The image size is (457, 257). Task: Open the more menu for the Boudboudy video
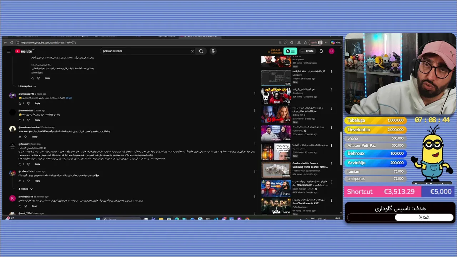tap(331, 90)
